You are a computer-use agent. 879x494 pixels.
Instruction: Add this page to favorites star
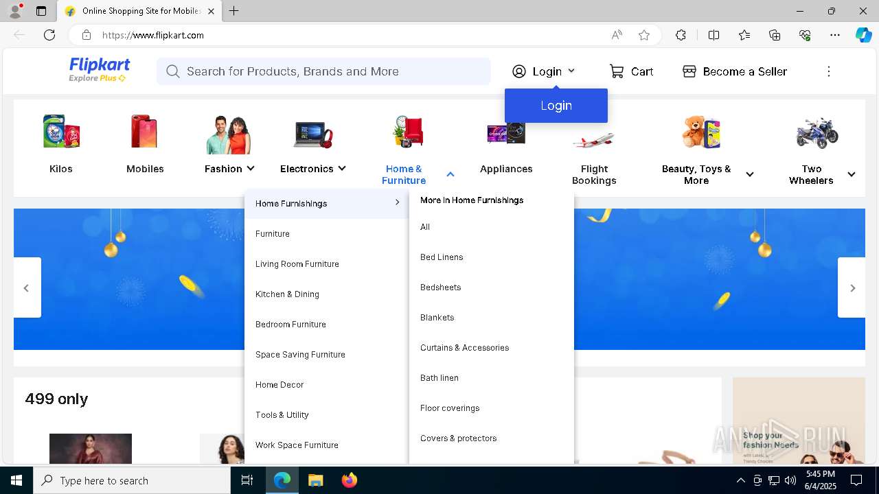(x=643, y=35)
